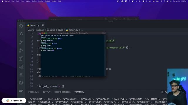
Task: Open the Help menu
Action: pyautogui.click(x=60, y=1)
